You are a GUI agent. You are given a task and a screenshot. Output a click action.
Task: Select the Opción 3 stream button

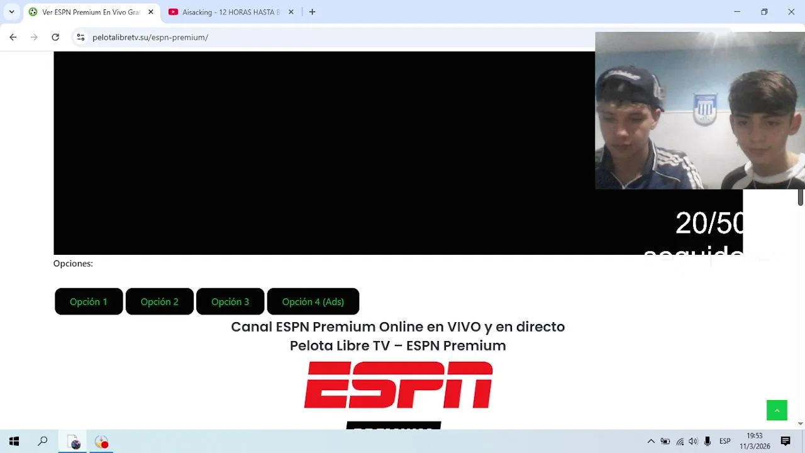230,302
